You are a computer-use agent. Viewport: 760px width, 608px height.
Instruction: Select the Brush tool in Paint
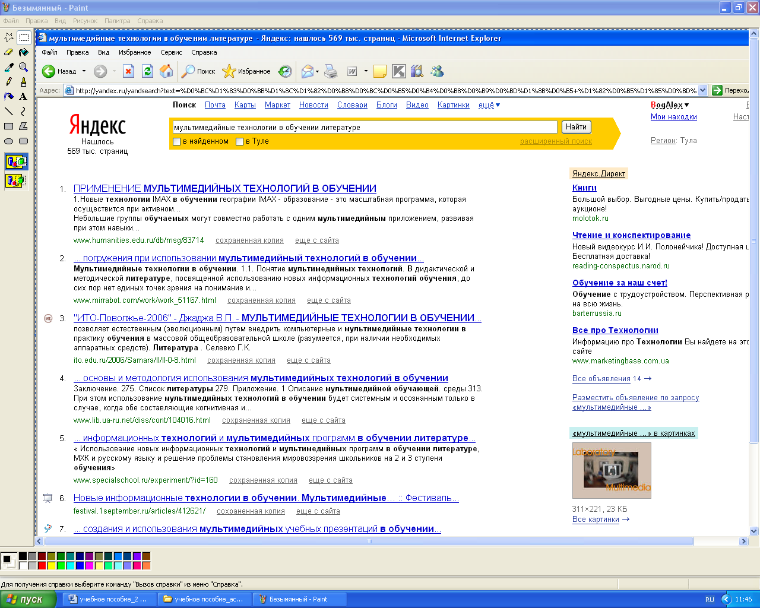24,82
